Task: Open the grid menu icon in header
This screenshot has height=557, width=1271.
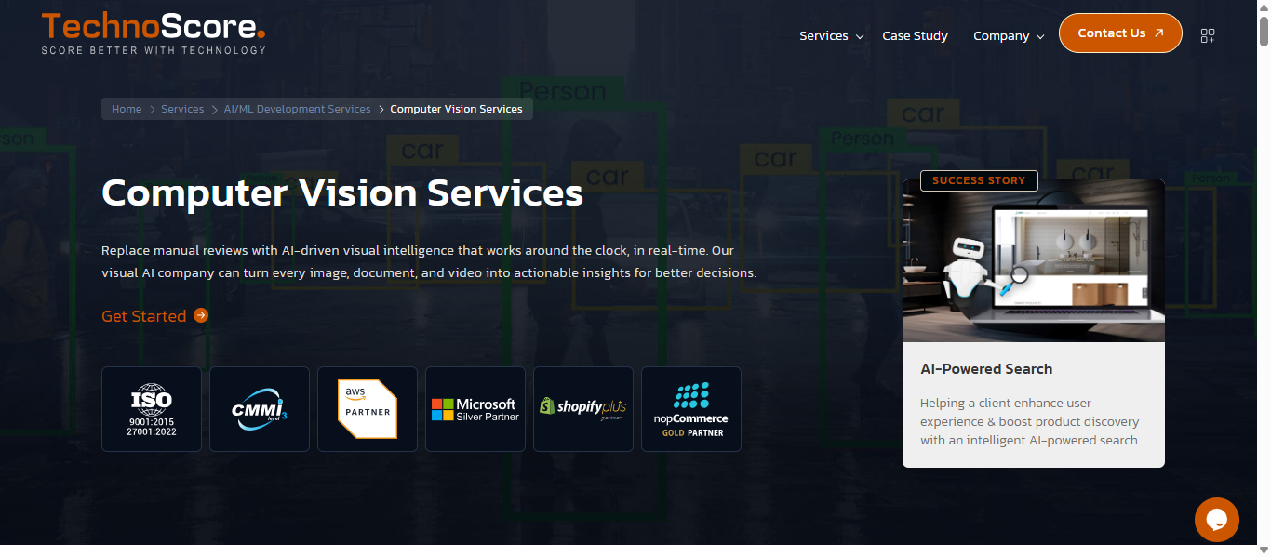Action: pos(1208,36)
